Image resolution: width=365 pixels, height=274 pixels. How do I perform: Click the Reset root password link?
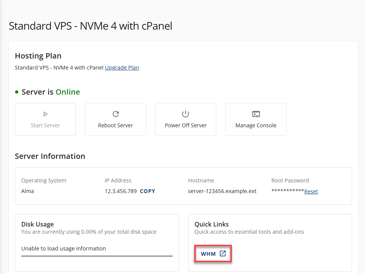[x=311, y=192]
